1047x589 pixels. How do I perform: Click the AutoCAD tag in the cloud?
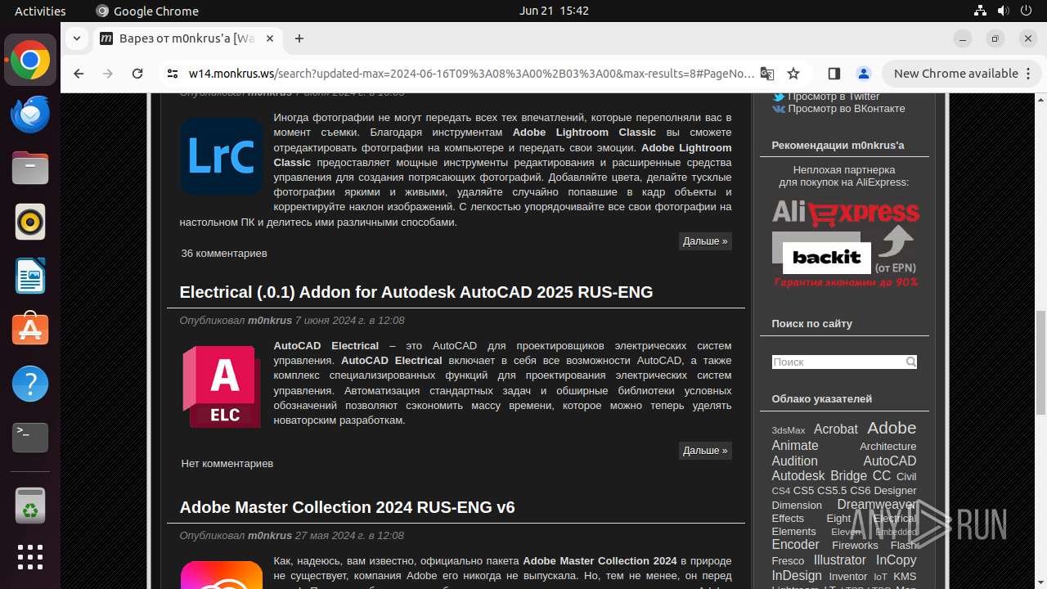point(890,461)
